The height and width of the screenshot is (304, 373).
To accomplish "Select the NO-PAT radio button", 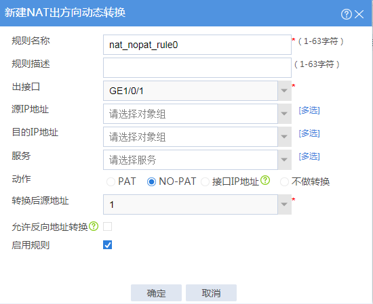I will click(x=151, y=182).
